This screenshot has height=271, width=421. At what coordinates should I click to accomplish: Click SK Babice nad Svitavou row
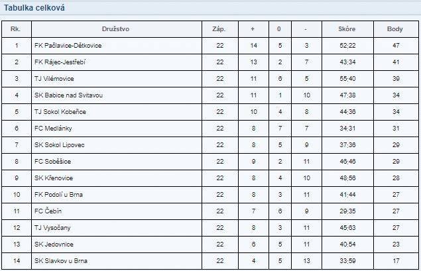pos(210,95)
